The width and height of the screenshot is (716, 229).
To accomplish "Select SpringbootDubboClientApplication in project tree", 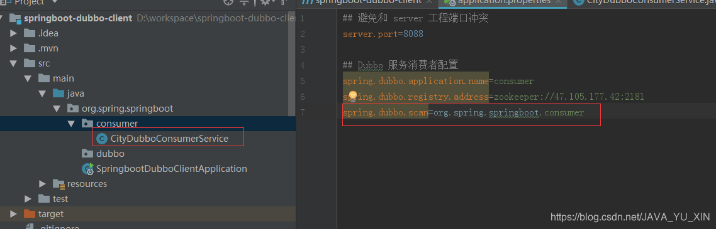I will coord(171,168).
